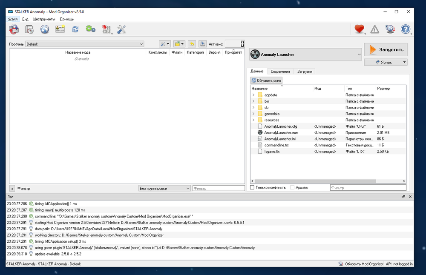Open the Anomaly Launcher executable dropdown
The image size is (426, 275).
(x=305, y=54)
